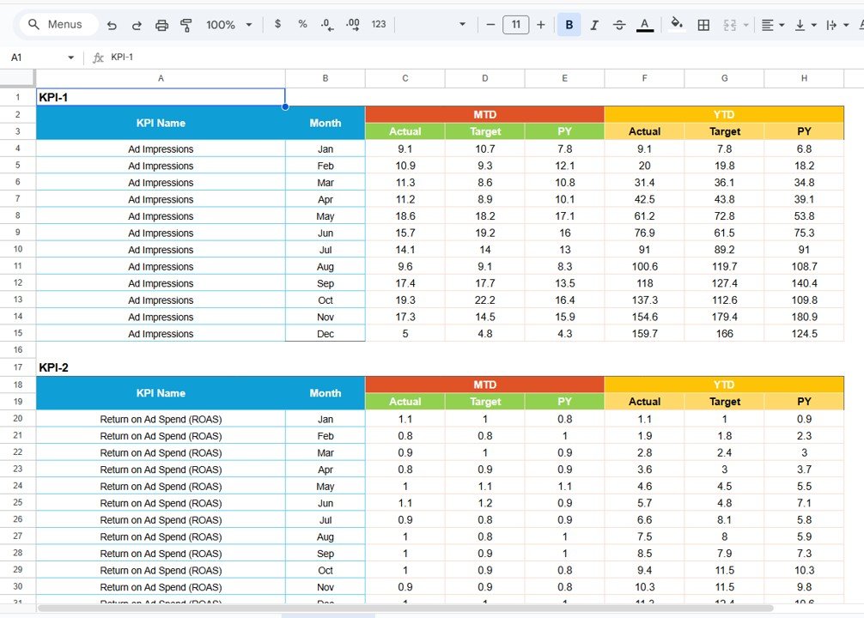This screenshot has height=618, width=864.
Task: Decrease decimal places
Action: tap(326, 24)
